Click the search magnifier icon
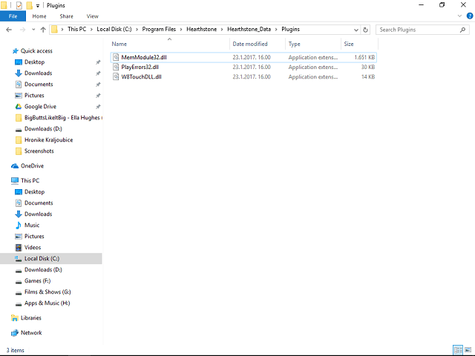The width and height of the screenshot is (475, 356). pos(462,30)
